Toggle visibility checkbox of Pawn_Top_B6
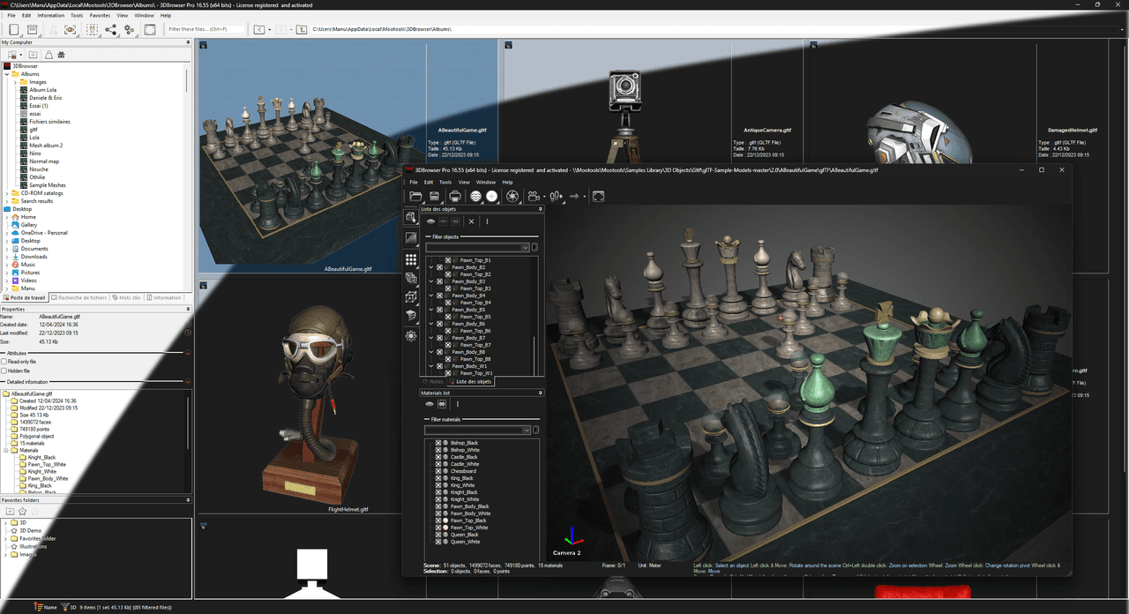The image size is (1129, 614). [448, 331]
